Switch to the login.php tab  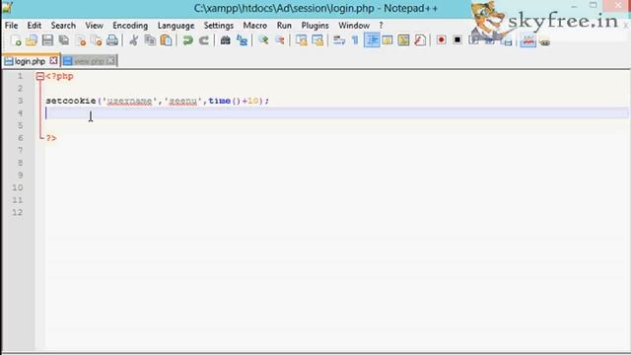coord(30,61)
